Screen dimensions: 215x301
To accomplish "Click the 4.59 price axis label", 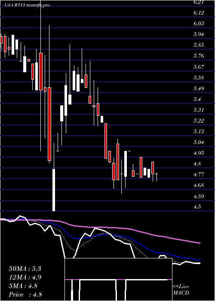I will [x=199, y=197].
